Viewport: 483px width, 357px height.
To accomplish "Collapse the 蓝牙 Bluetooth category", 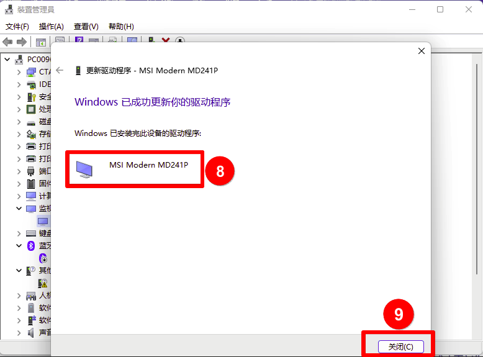I will 19,246.
